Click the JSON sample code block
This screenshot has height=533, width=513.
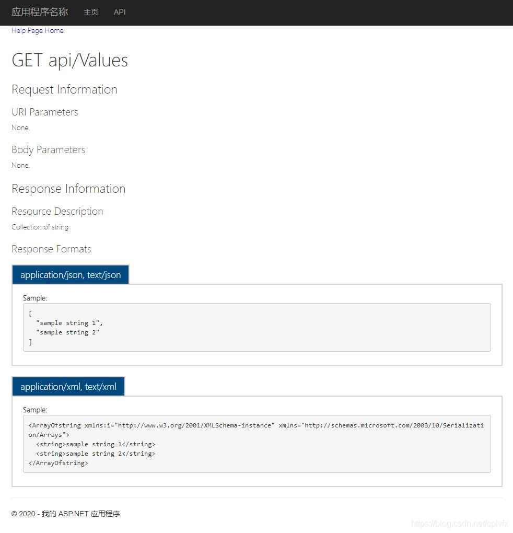click(x=256, y=327)
